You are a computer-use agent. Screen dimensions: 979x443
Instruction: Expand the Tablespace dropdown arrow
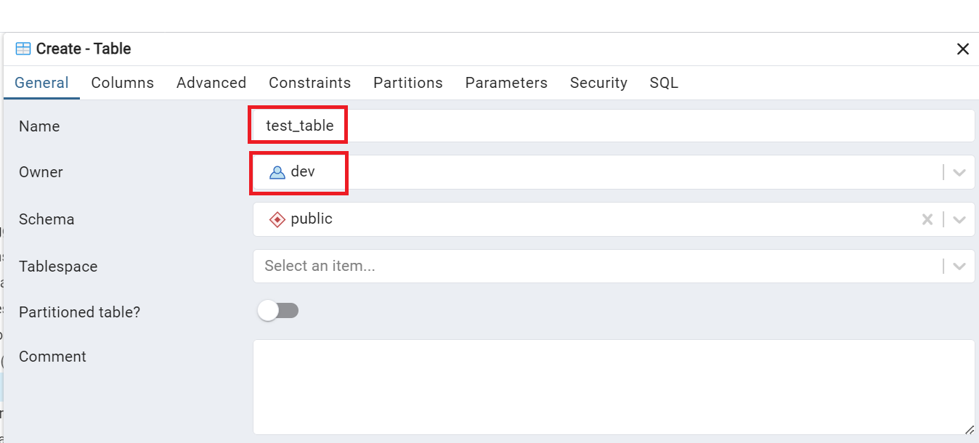(x=959, y=267)
